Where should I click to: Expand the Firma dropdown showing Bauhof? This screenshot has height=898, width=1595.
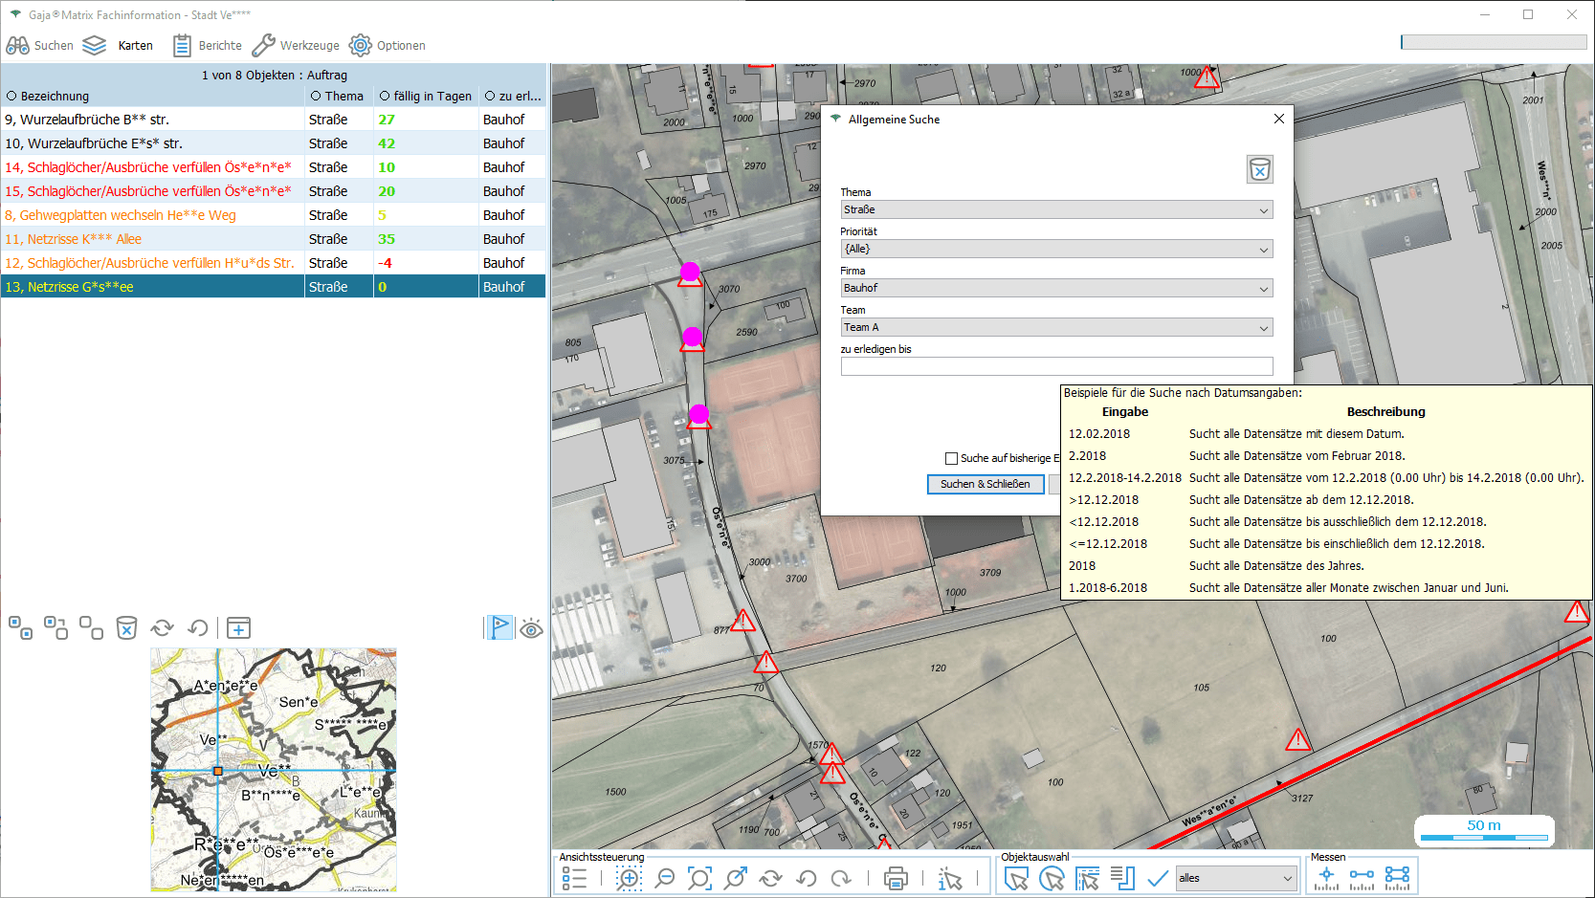coord(1056,288)
